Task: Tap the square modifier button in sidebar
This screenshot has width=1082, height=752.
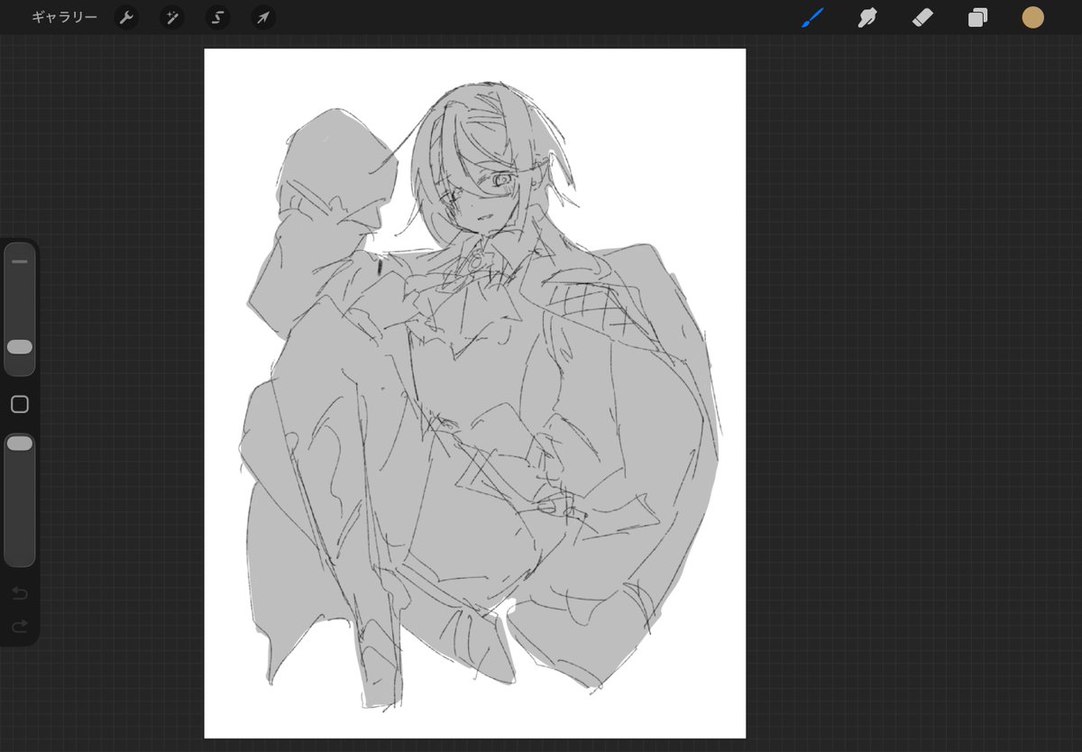Action: click(20, 405)
